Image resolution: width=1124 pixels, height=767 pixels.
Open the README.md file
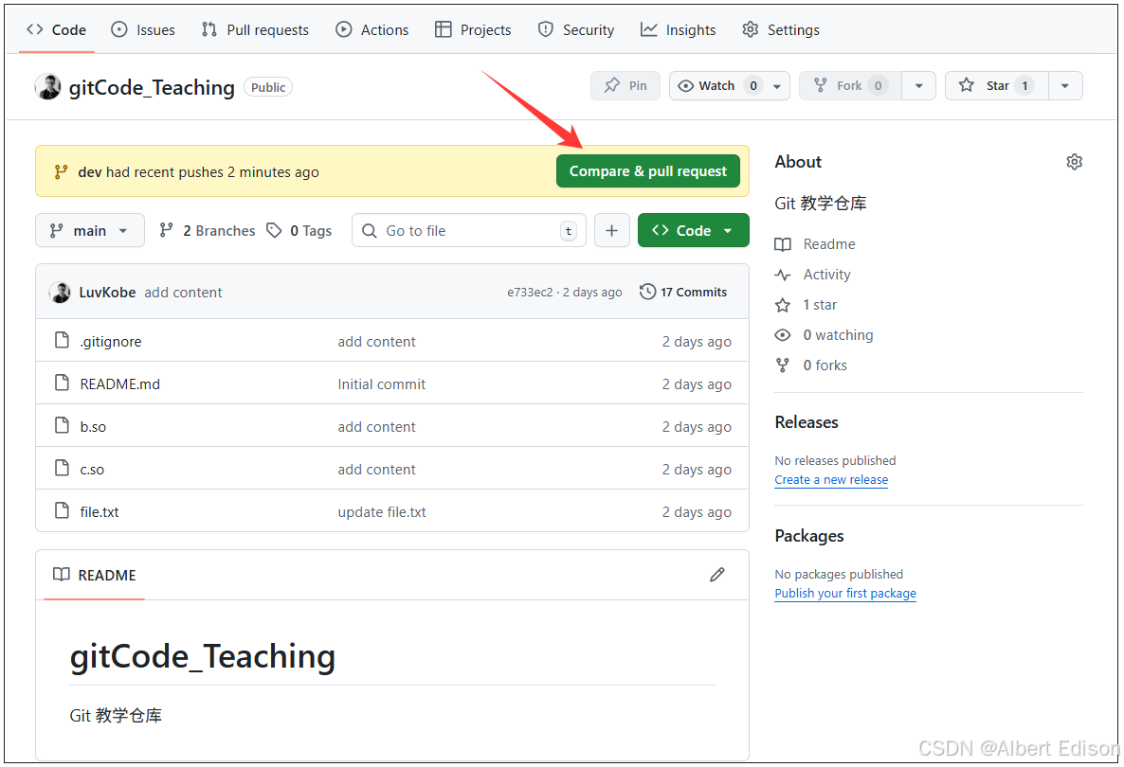(x=119, y=384)
